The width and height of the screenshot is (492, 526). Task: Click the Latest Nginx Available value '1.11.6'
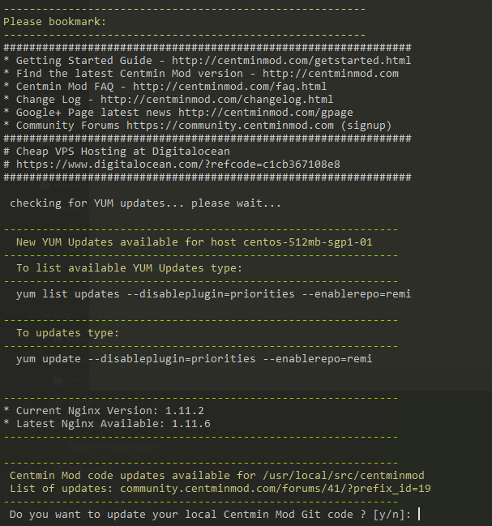click(190, 424)
